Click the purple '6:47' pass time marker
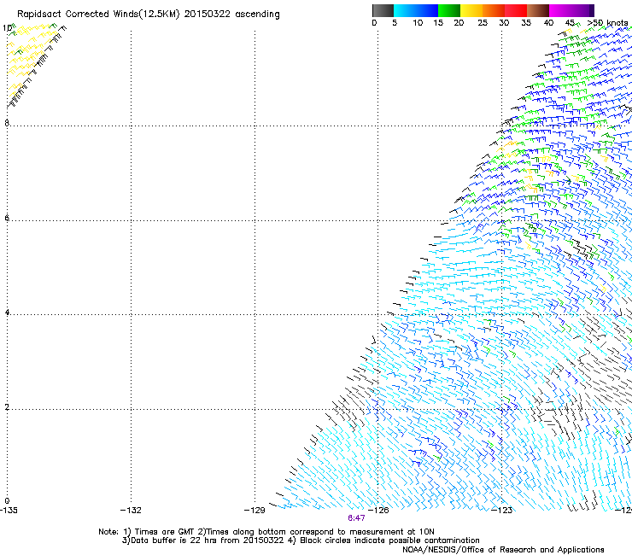Viewport: 632px width, 555px height. pos(356,518)
